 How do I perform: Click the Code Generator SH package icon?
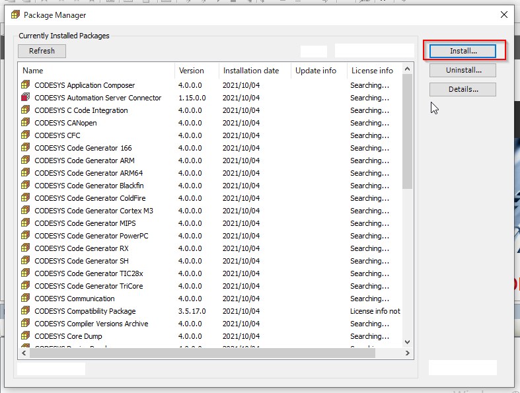point(26,260)
